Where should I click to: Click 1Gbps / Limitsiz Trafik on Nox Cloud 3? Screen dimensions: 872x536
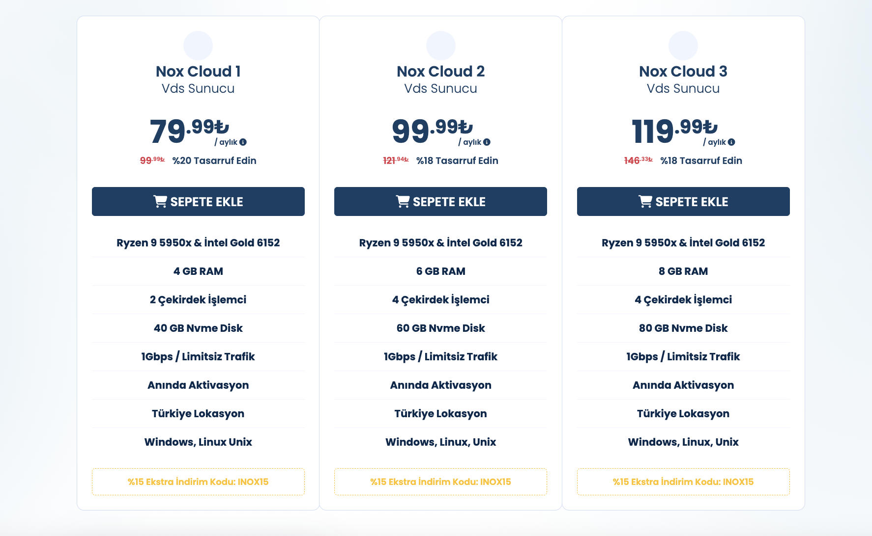(x=683, y=357)
